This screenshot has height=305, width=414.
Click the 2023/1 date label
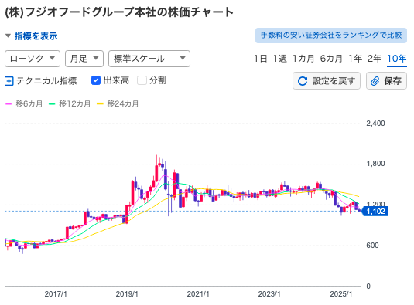pyautogui.click(x=269, y=294)
